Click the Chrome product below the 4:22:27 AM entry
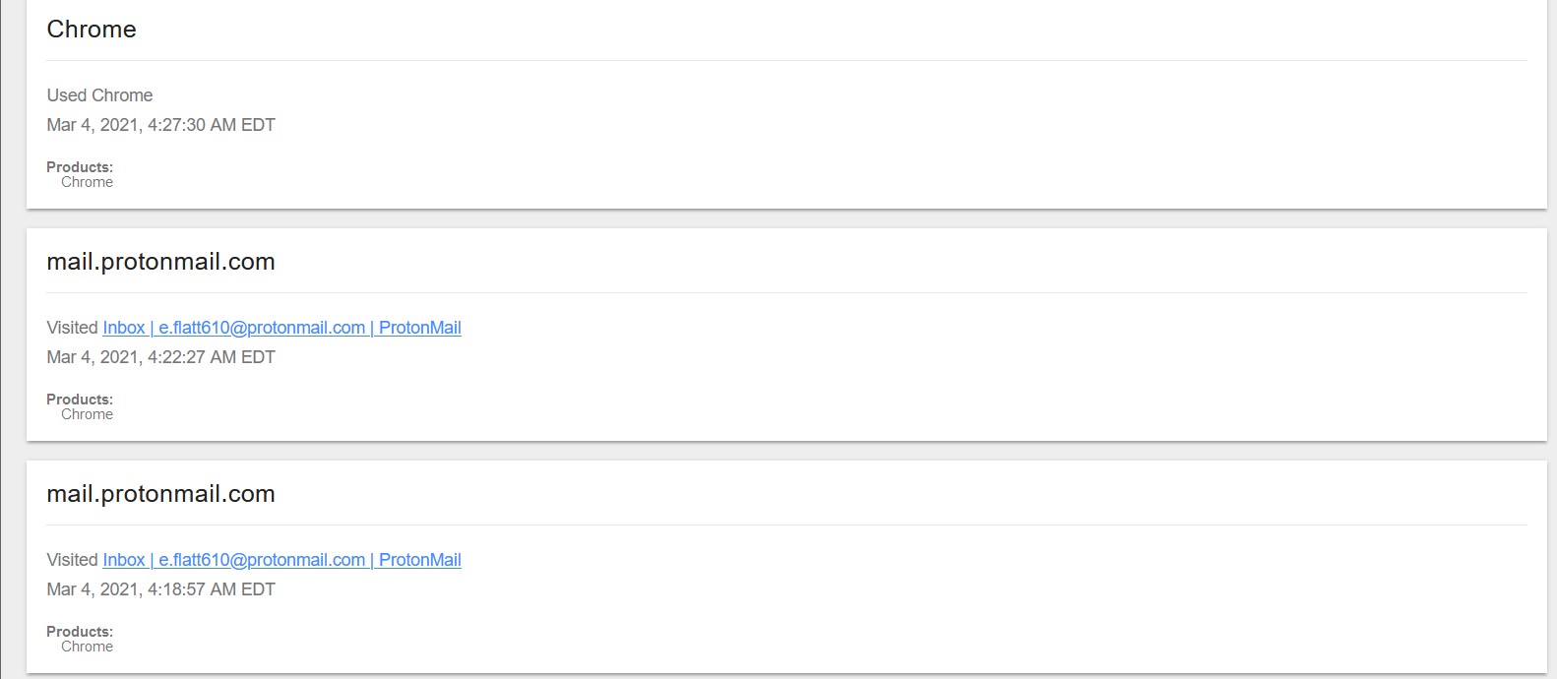The width and height of the screenshot is (1557, 679). pos(87,414)
